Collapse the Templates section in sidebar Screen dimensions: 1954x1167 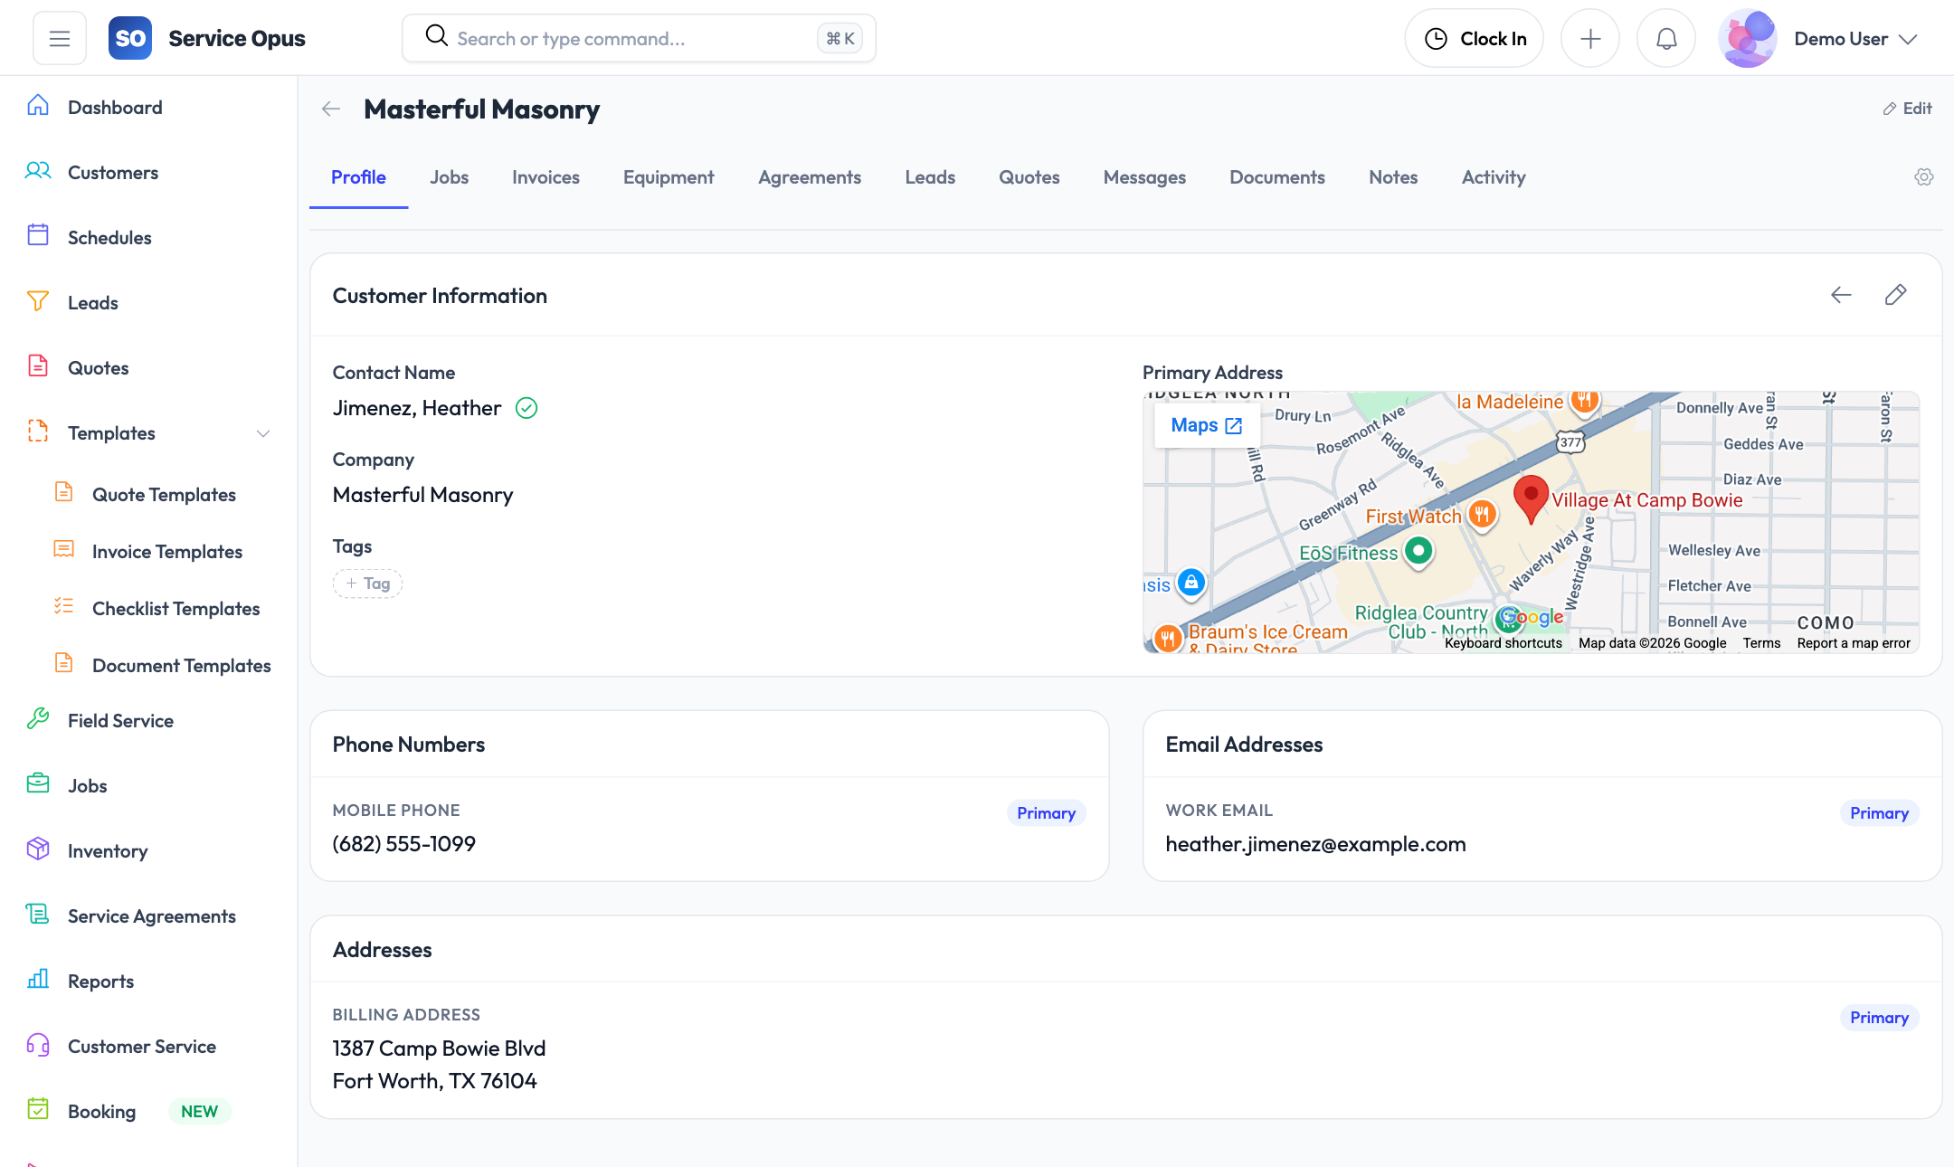tap(262, 432)
